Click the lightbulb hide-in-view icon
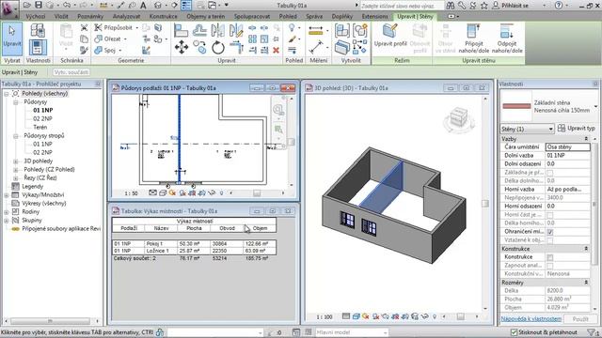The height and width of the screenshot is (338, 602). click(292, 27)
